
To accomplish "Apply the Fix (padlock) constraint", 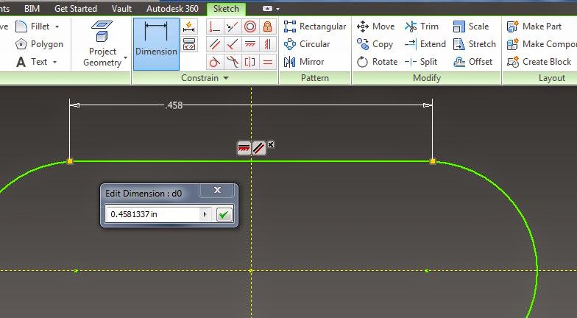I will (x=268, y=26).
